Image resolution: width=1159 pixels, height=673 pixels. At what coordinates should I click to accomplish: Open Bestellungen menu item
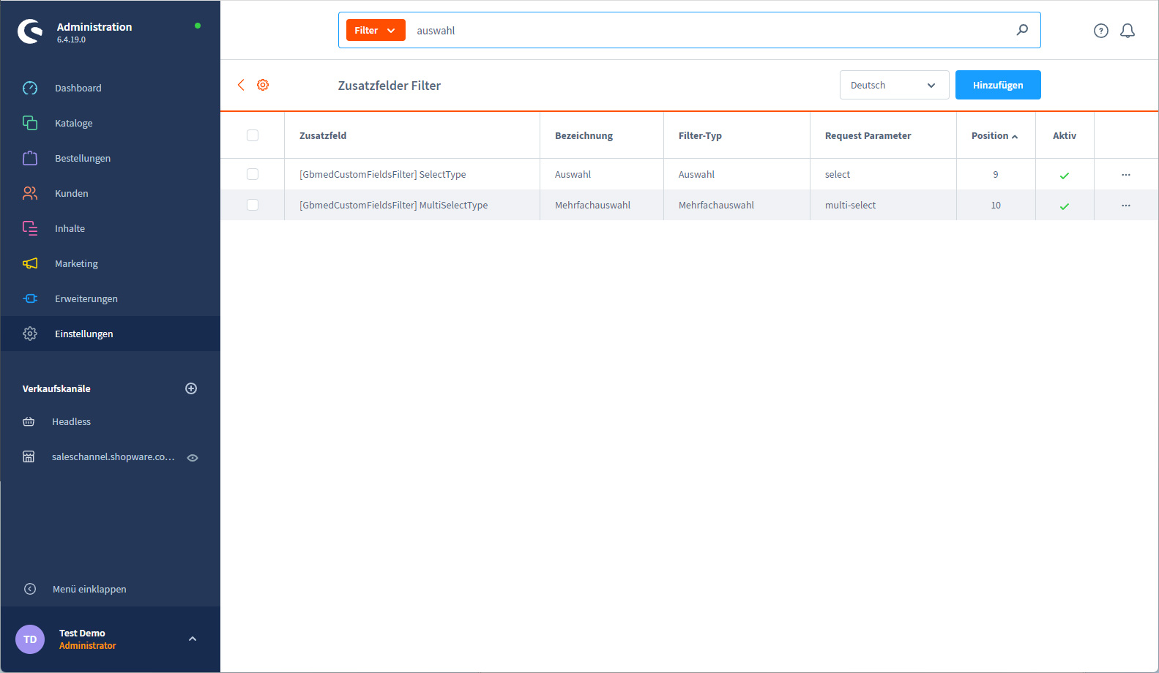click(83, 158)
